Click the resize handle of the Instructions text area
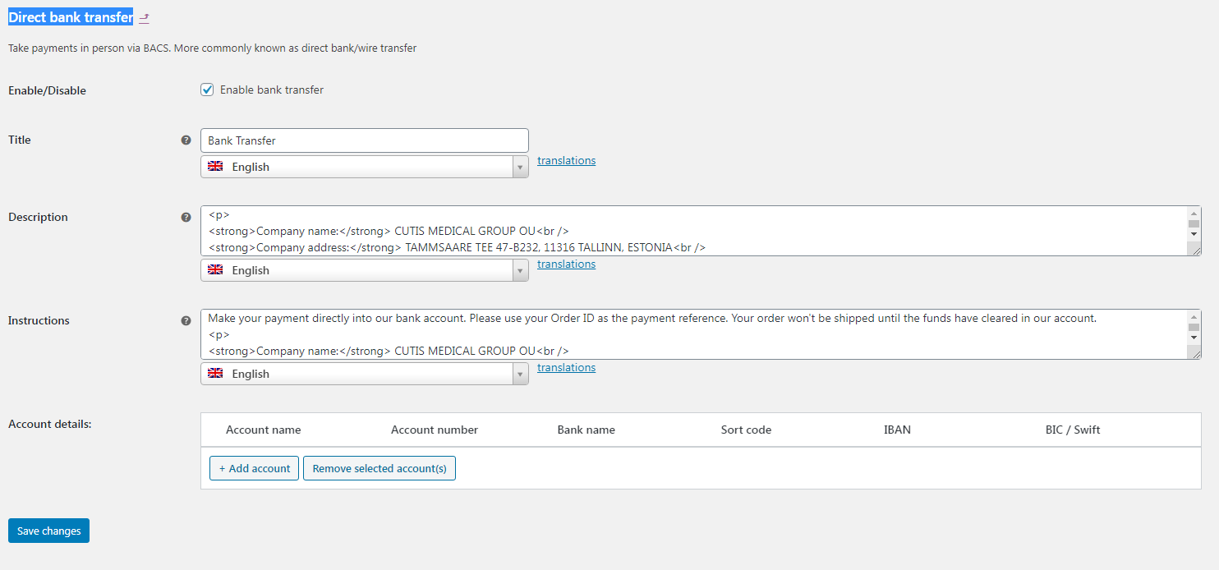 coord(1196,354)
